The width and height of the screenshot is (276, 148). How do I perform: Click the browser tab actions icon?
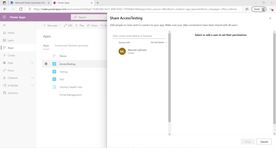pyautogui.click(x=4, y=3)
